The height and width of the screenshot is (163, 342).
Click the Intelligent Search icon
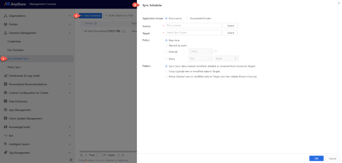click(6, 144)
